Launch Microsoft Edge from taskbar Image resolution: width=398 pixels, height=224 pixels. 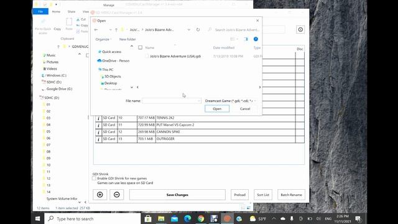point(188,218)
